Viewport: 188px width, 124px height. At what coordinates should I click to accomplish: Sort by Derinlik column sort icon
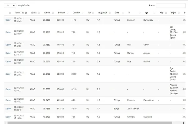pyautogui.click(x=82, y=13)
